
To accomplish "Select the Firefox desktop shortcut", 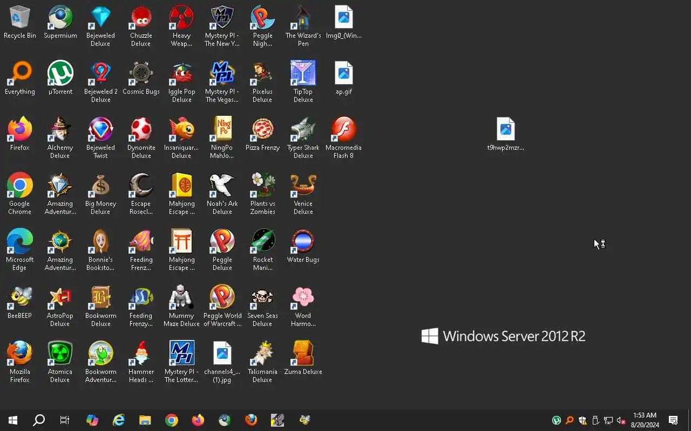I will (x=20, y=135).
